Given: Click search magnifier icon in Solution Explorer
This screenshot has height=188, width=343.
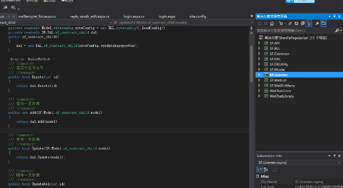Looking at the screenshot, I should tap(337, 30).
